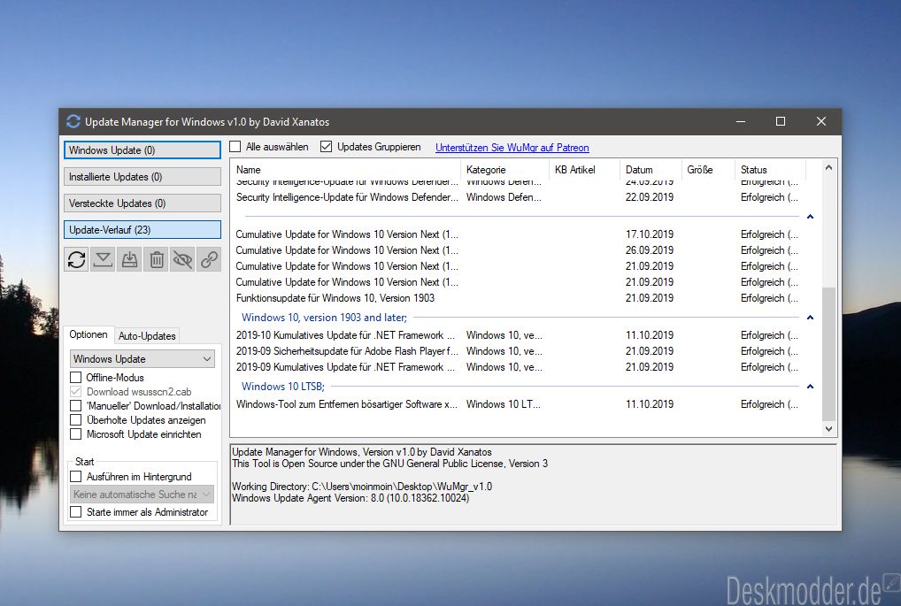
Task: Select the Cumulative Update dated 26.09.2019
Action: 517,250
